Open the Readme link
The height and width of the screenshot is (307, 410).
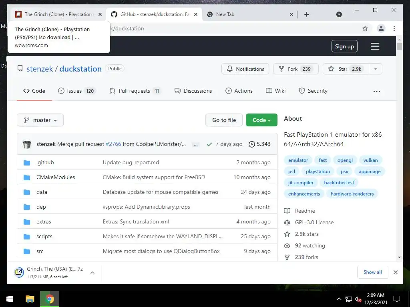299,211
